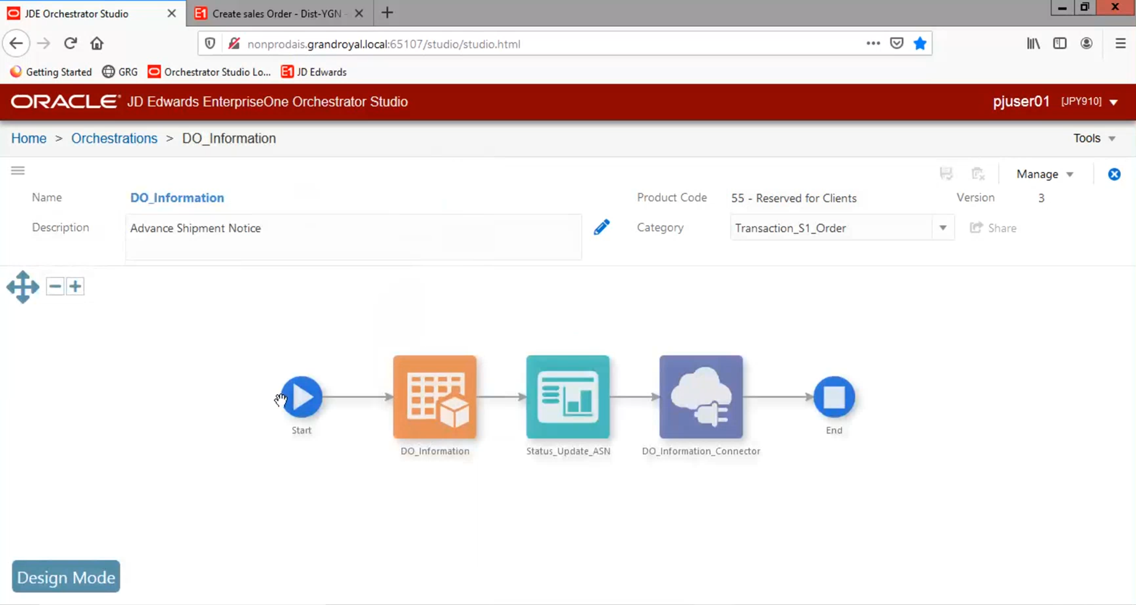The image size is (1136, 605).
Task: Click the Description text field
Action: (353, 237)
